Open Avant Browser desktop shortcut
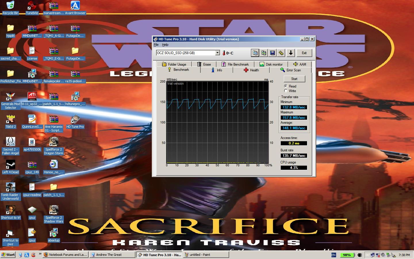This screenshot has height=259, width=414. [x=75, y=8]
